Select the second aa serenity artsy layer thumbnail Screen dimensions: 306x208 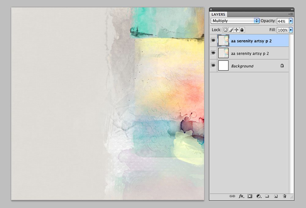(223, 53)
